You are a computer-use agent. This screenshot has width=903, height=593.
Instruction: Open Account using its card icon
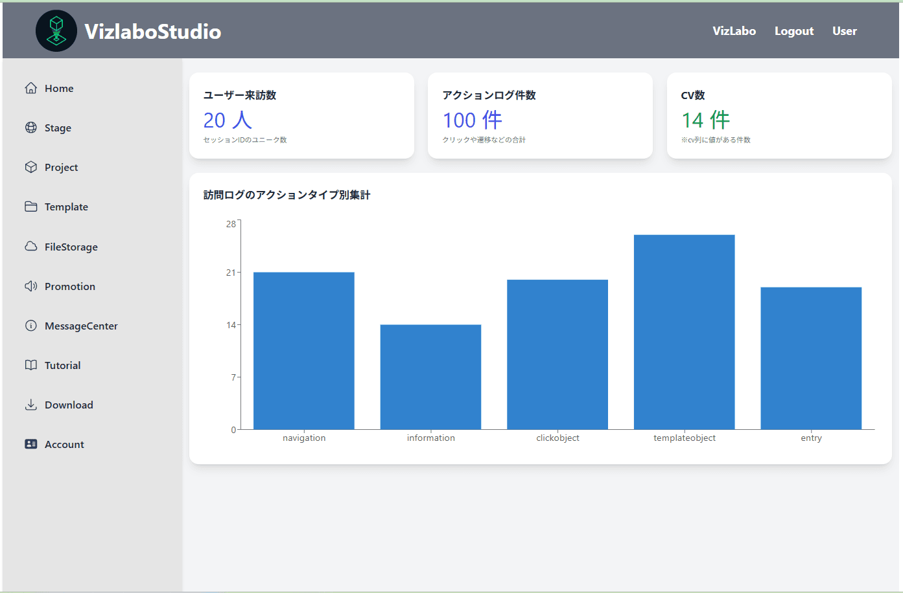tap(30, 443)
